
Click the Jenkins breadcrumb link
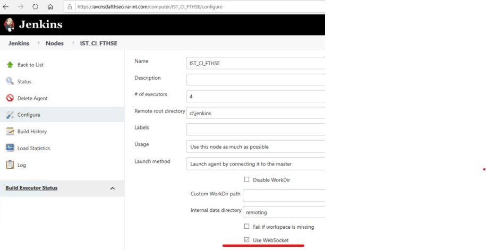point(19,44)
